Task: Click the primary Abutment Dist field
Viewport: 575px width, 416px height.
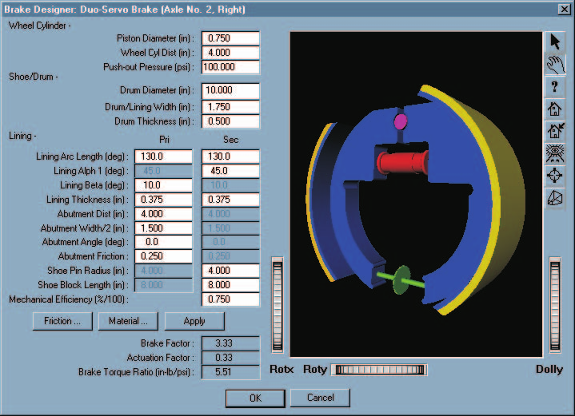Action: pos(164,214)
